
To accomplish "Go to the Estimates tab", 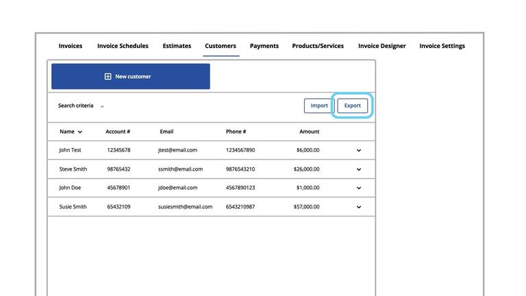I will pyautogui.click(x=177, y=46).
